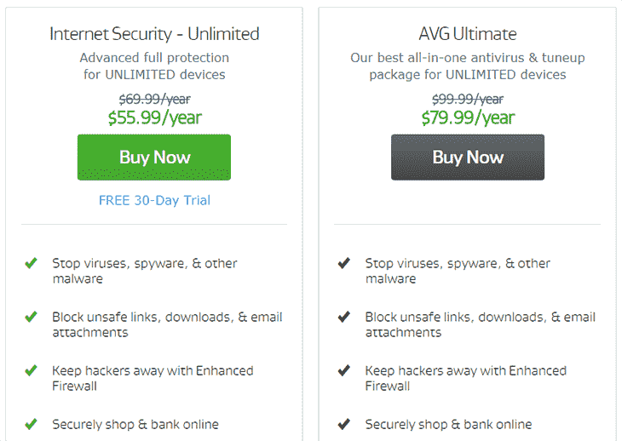Click the crossed-out $99.99/year price

click(x=468, y=99)
